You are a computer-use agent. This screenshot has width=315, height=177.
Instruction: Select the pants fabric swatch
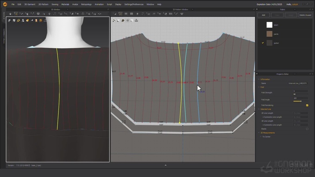coord(269,34)
